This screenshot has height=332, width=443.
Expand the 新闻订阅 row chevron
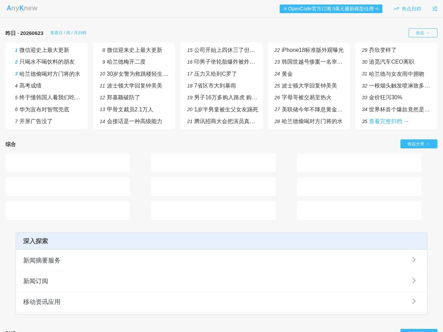pyautogui.click(x=414, y=280)
